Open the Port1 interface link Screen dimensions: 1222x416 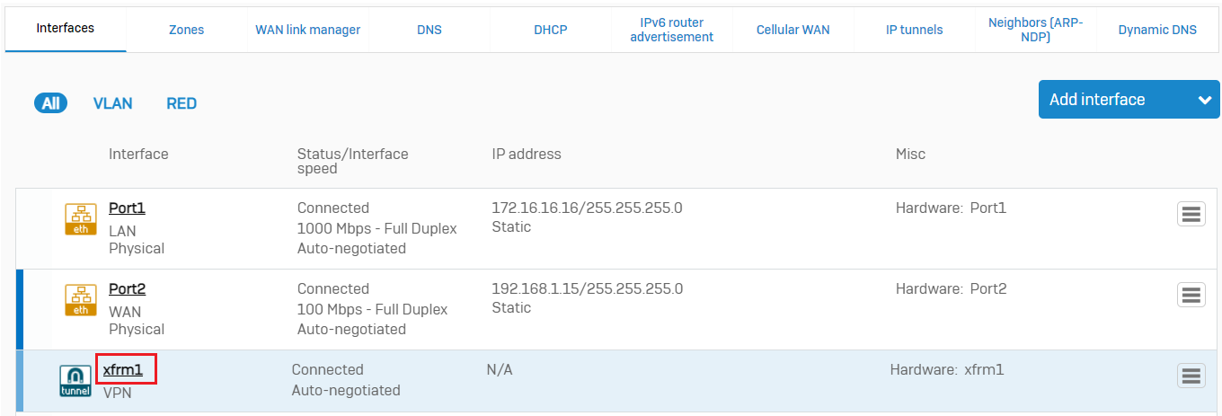(127, 208)
